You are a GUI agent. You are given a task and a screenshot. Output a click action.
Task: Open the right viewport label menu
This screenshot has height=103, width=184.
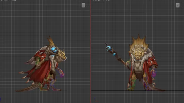101,0
